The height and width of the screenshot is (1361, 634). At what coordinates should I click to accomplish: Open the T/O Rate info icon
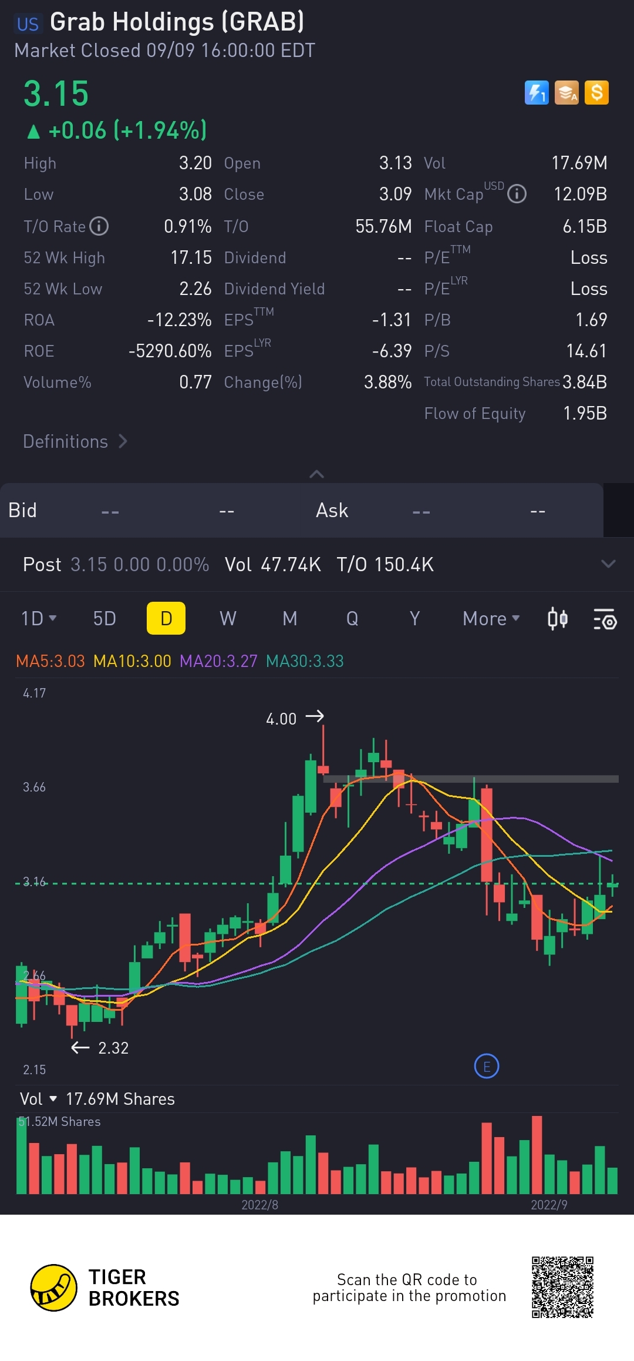coord(99,226)
